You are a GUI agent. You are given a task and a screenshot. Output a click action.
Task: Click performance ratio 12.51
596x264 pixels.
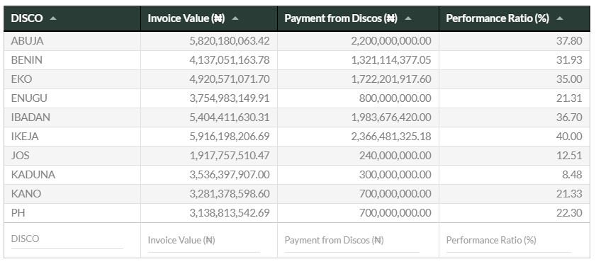pyautogui.click(x=569, y=156)
